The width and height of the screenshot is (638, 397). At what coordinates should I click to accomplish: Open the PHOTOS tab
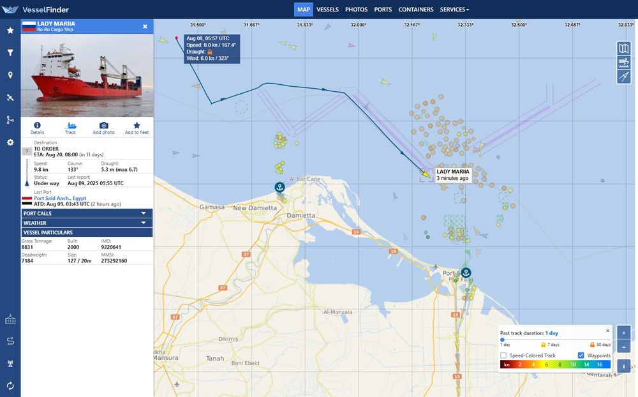click(x=357, y=10)
